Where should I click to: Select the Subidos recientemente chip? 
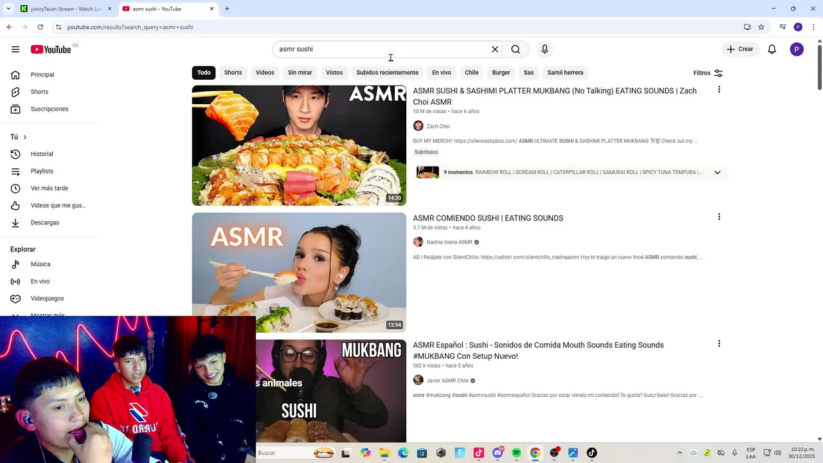387,73
